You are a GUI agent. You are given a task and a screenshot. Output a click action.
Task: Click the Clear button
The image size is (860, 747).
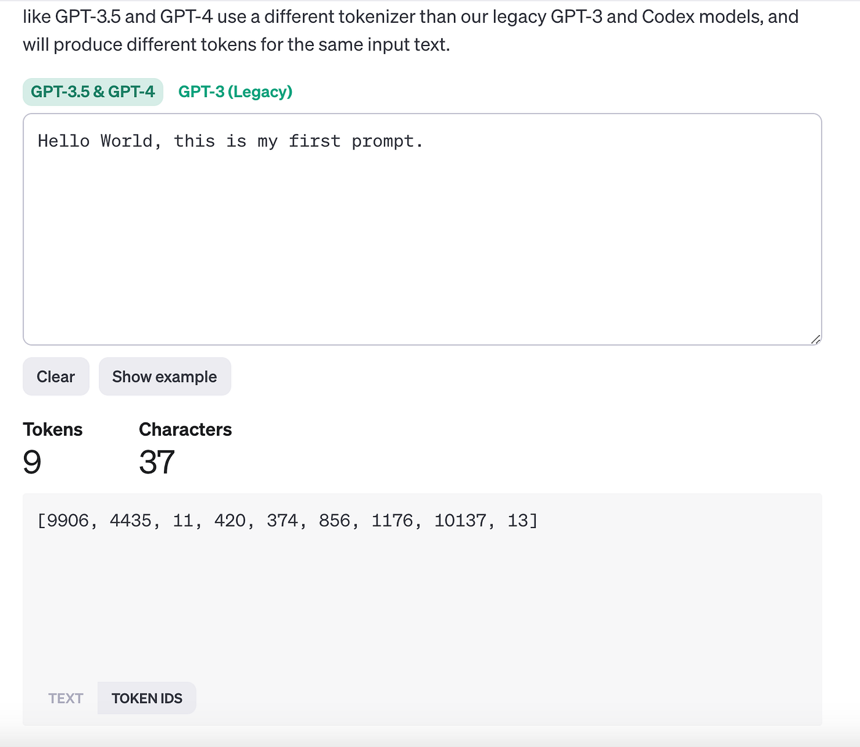pyautogui.click(x=56, y=376)
